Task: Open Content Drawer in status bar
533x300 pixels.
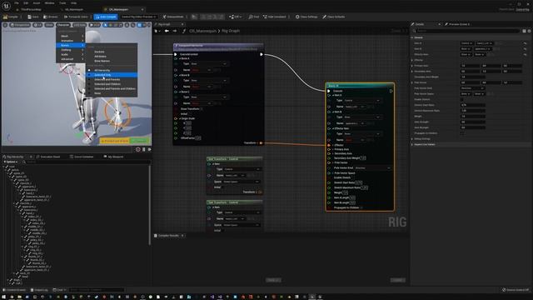Action: pos(15,290)
